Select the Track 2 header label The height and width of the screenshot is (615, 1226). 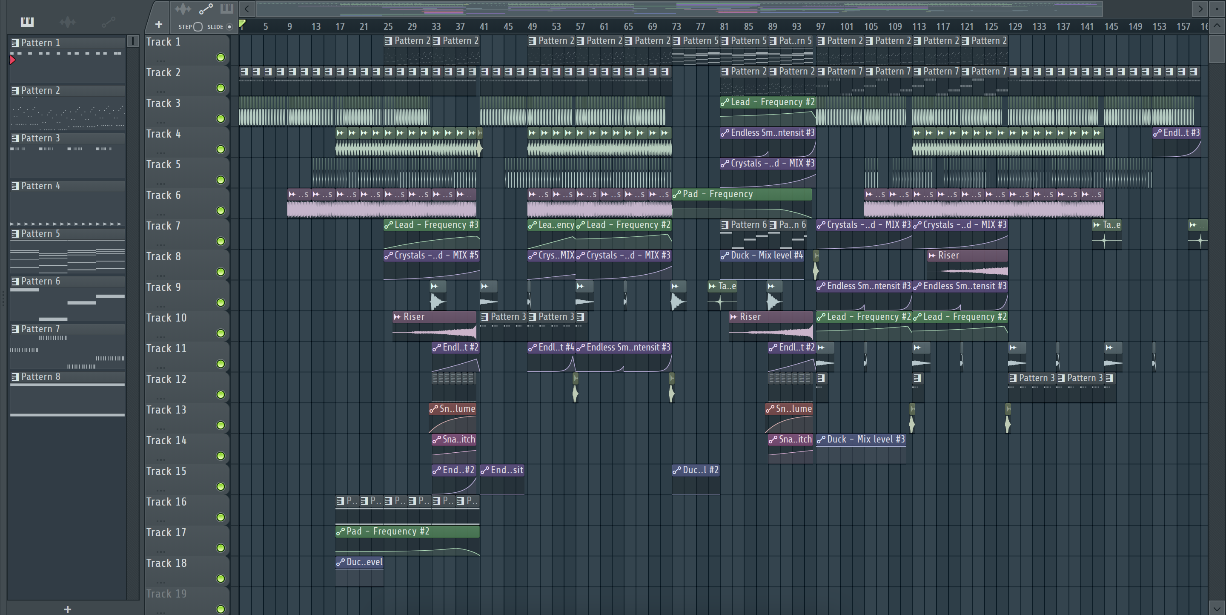pyautogui.click(x=163, y=73)
